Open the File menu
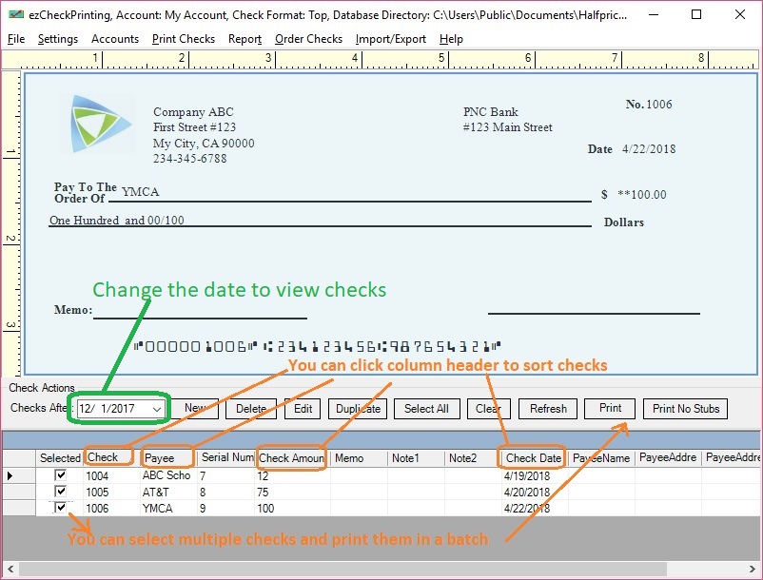The height and width of the screenshot is (580, 763). pyautogui.click(x=15, y=39)
